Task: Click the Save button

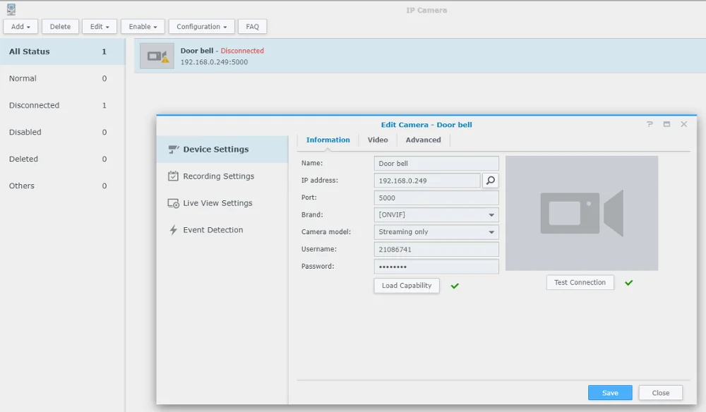Action: tap(610, 393)
